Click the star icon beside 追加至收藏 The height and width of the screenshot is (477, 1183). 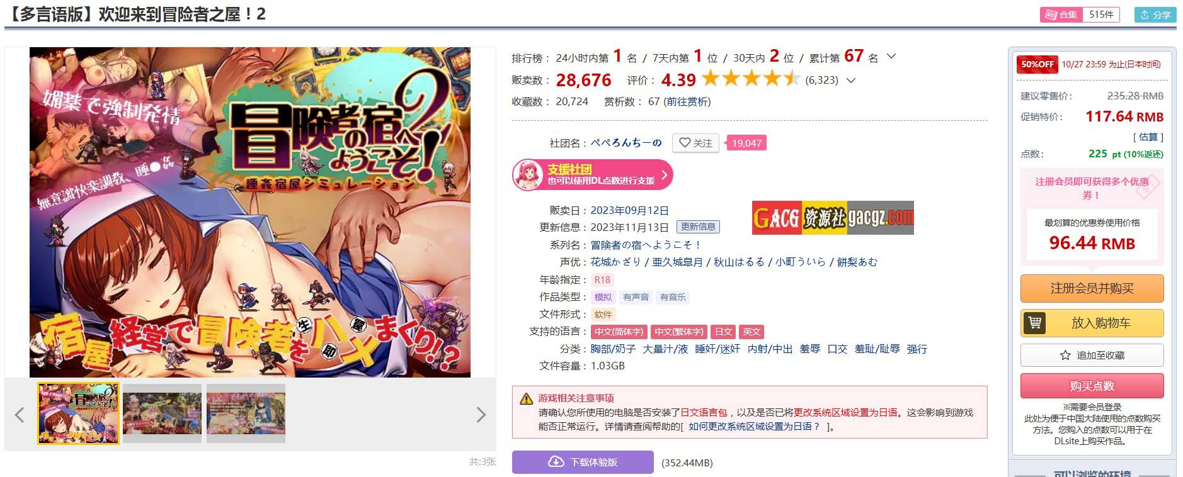[x=1065, y=355]
